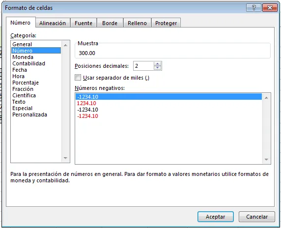Pick the Contabilidad category
Screen dimensions: 281x228
pos(36,63)
